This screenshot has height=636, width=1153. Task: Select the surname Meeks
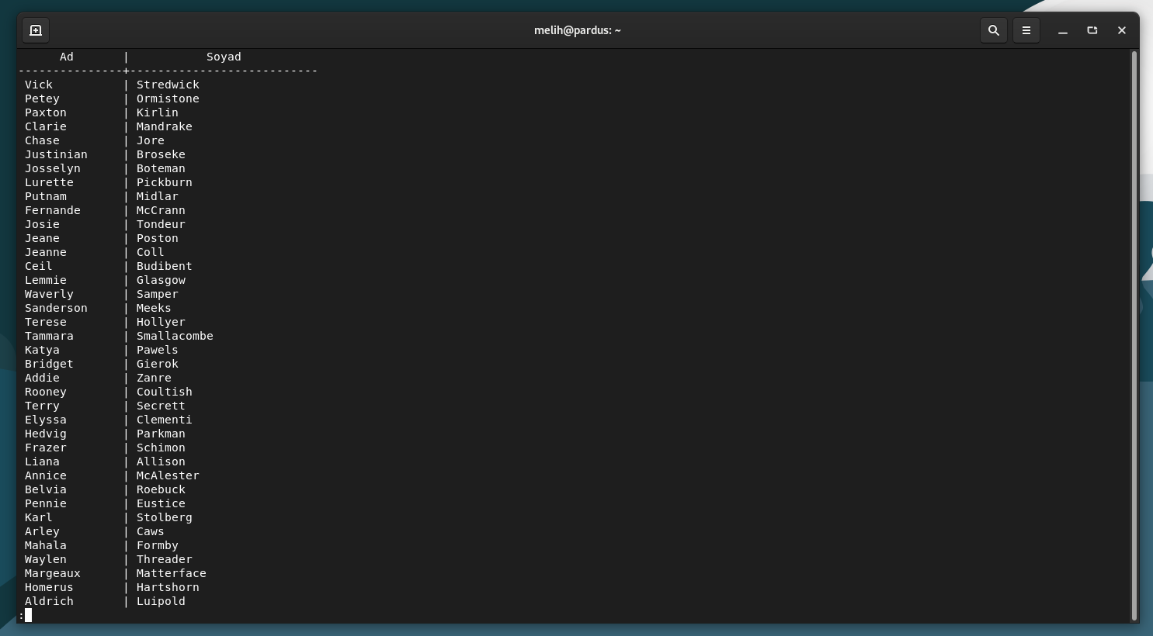(x=154, y=308)
